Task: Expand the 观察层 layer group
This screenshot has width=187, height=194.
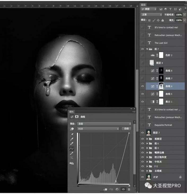Action: 147,139
